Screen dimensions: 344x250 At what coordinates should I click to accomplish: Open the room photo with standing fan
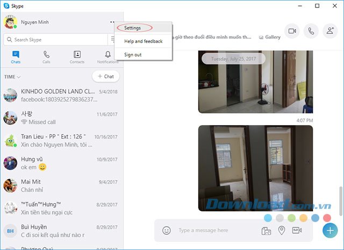(256, 82)
